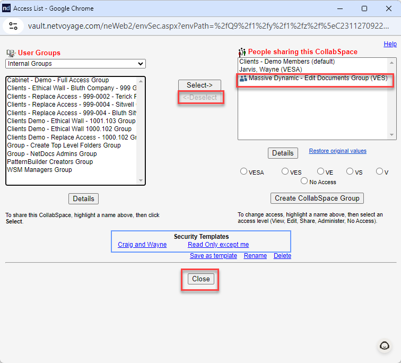Click the site settings icon in address bar

coord(13,26)
